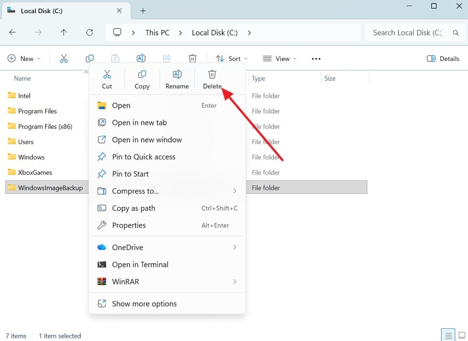This screenshot has width=468, height=341.
Task: Sort by the Type column header
Action: tap(258, 79)
